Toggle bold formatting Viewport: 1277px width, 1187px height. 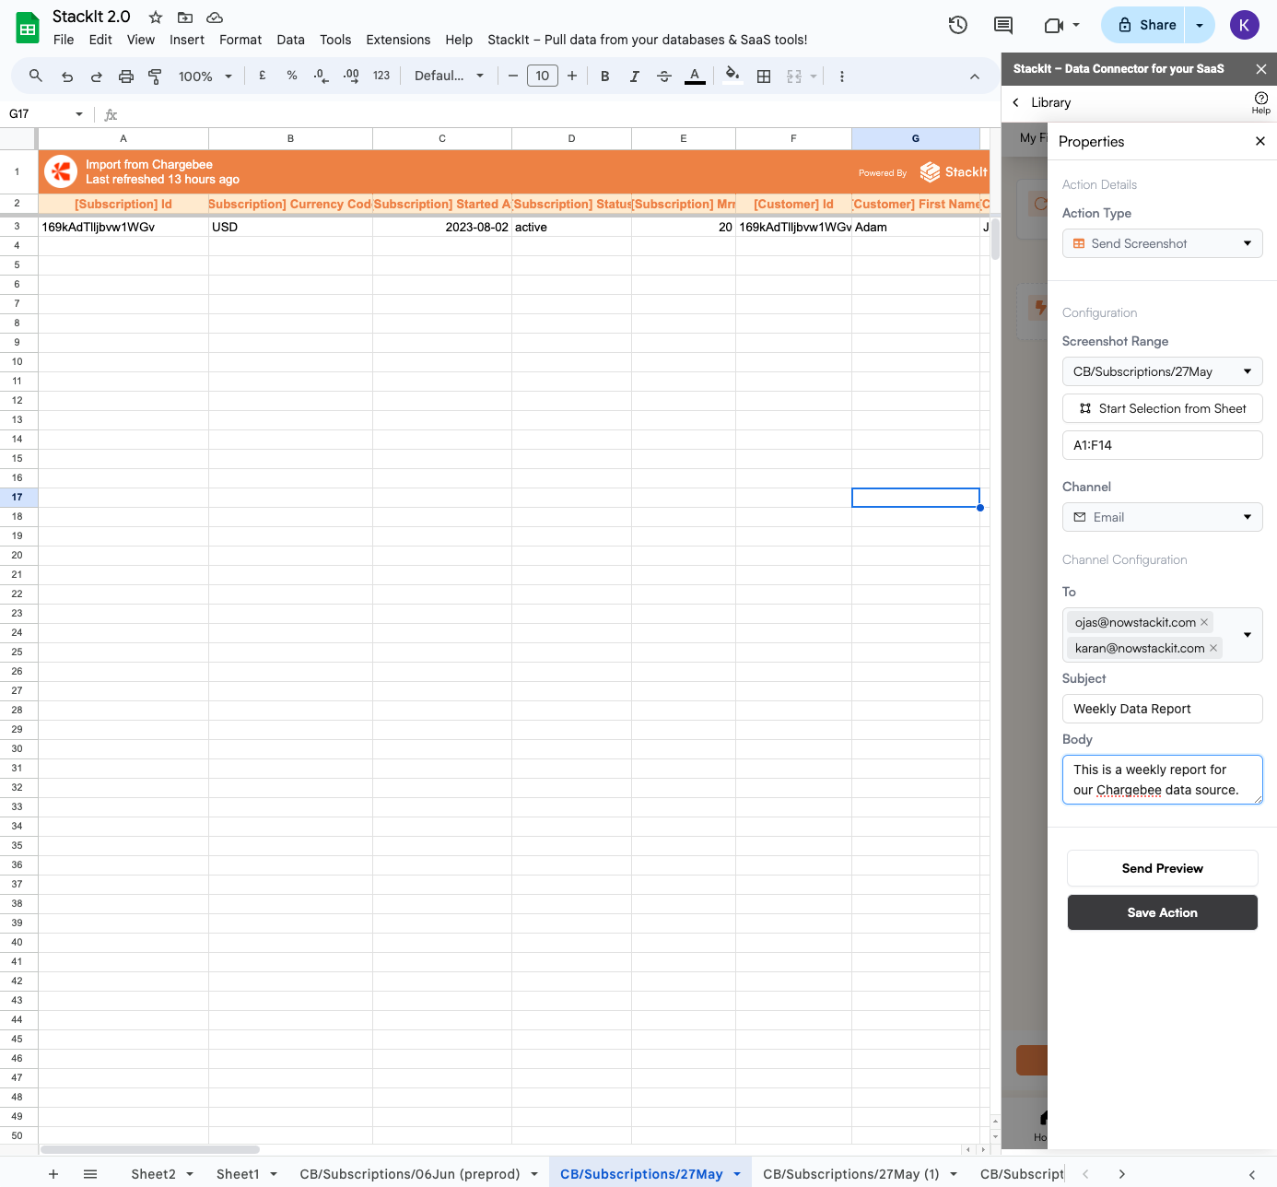[605, 76]
